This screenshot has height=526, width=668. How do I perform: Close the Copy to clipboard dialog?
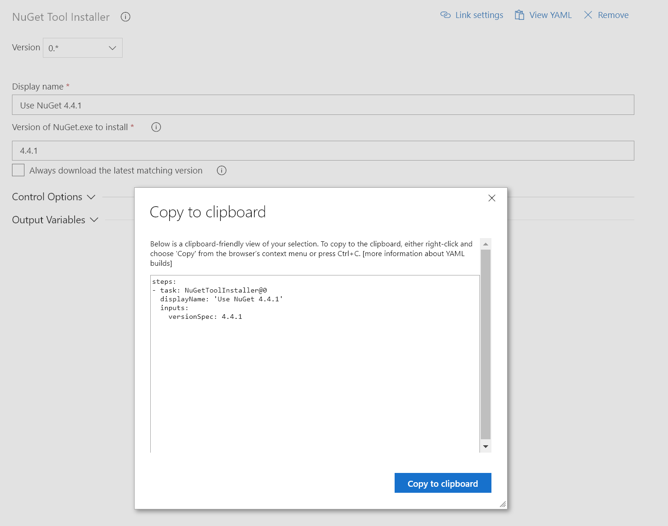[x=492, y=198]
